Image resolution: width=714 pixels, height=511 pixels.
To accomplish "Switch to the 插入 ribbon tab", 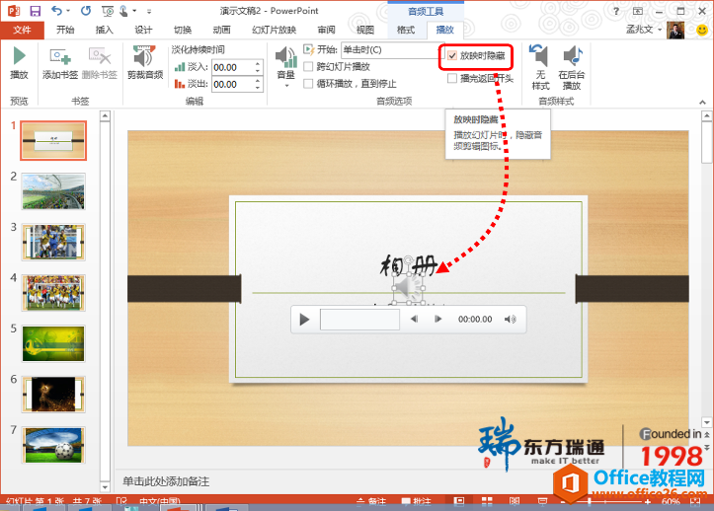I will [105, 30].
